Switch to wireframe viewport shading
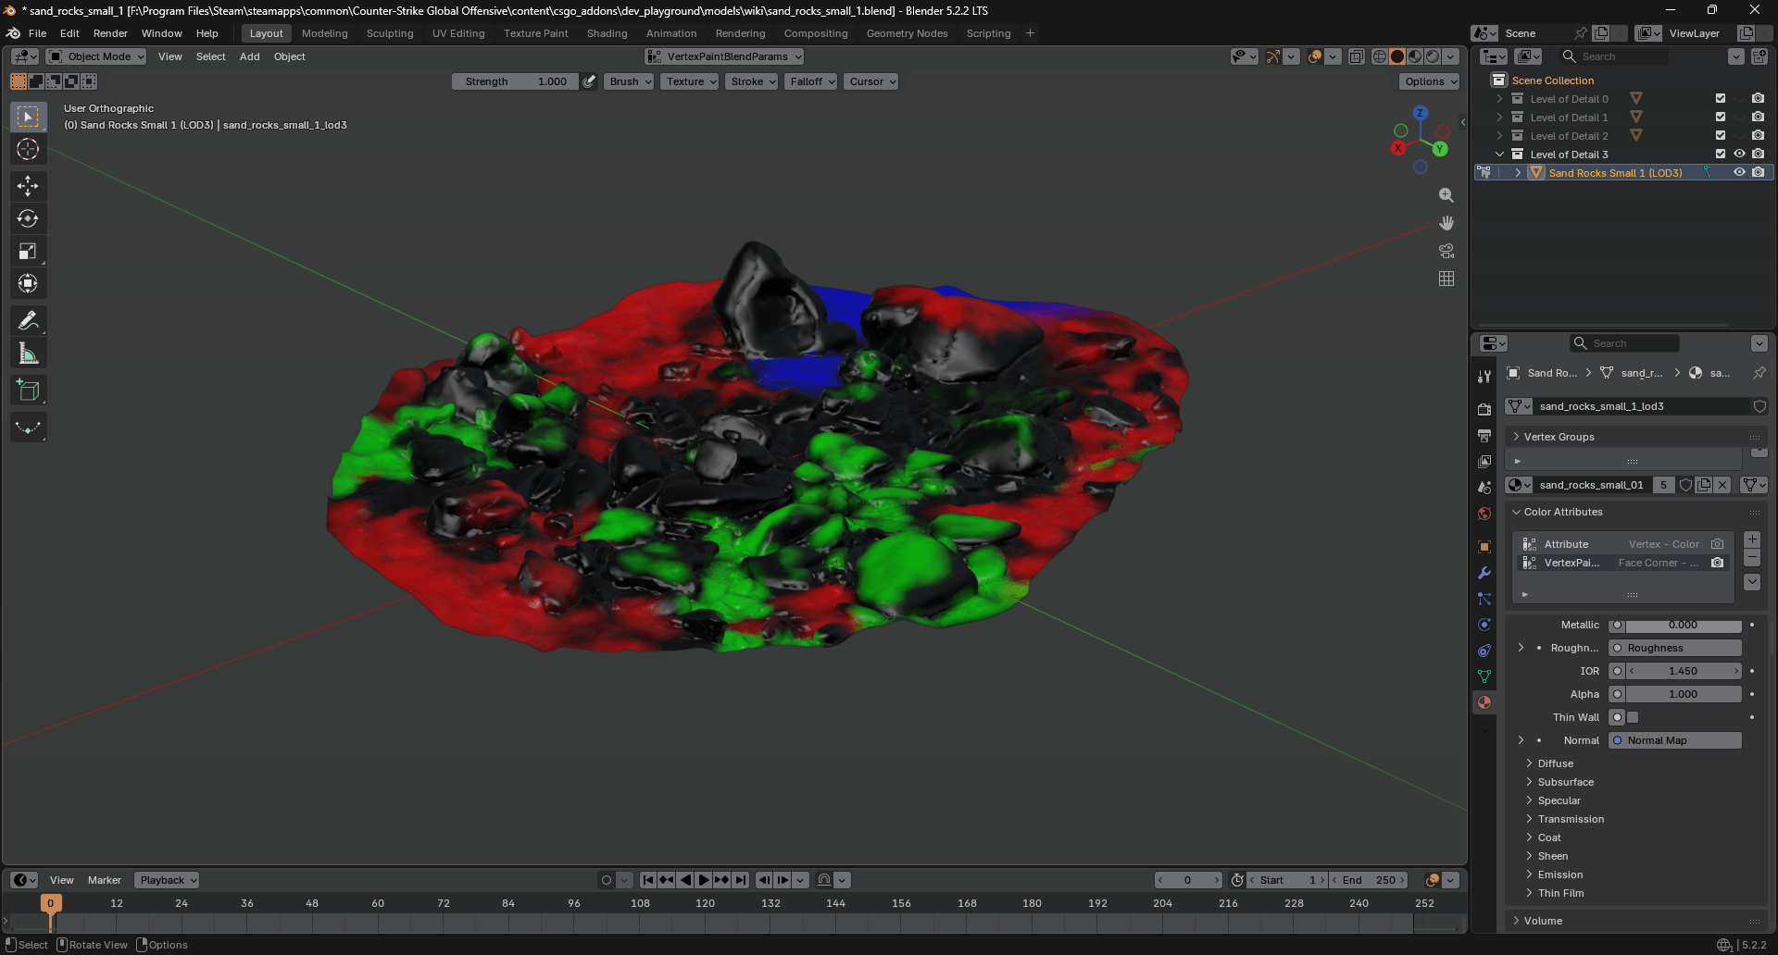Viewport: 1778px width, 955px height. [x=1379, y=56]
